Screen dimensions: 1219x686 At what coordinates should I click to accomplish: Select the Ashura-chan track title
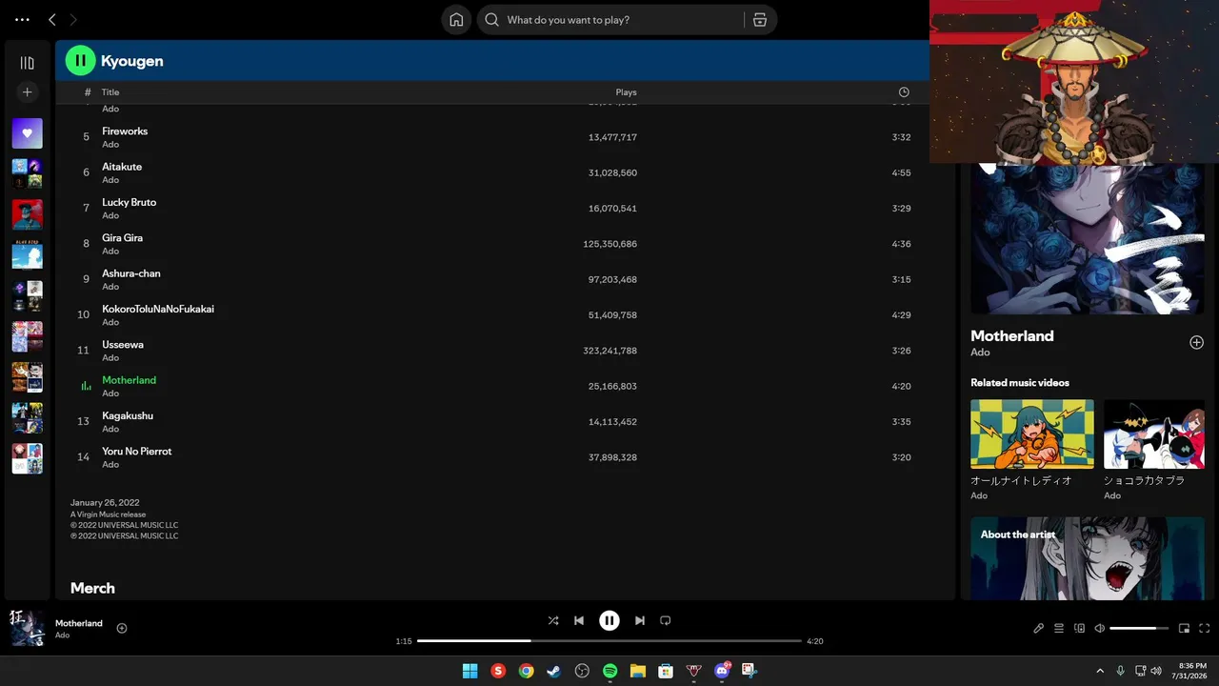click(131, 273)
